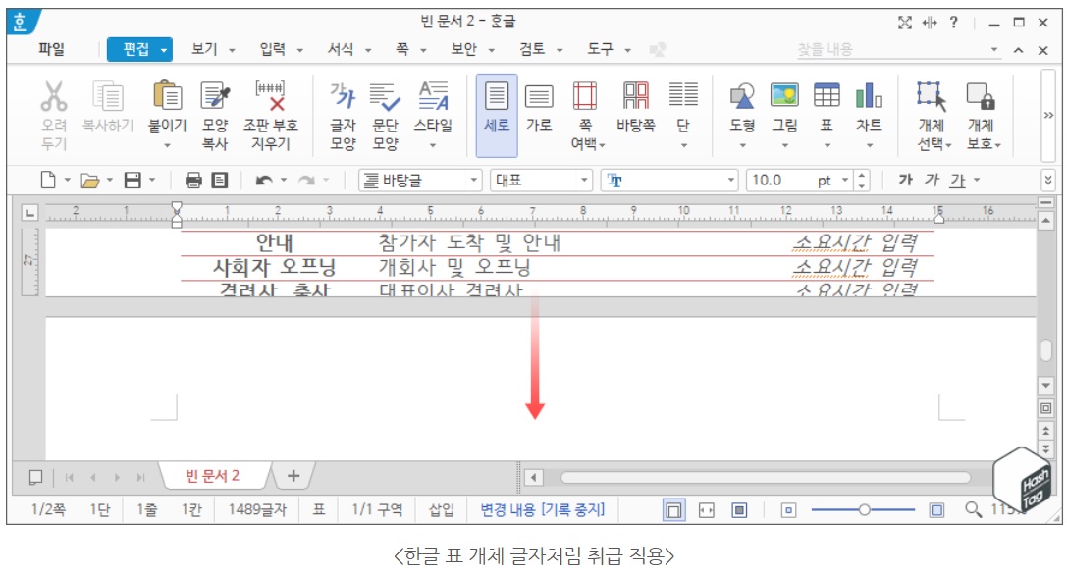Click the Master Page (바탕쪽) icon
This screenshot has height=578, width=1067.
coord(635,96)
